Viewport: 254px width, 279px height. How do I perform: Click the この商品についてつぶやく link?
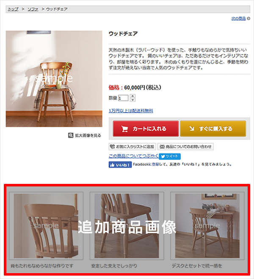click(134, 156)
